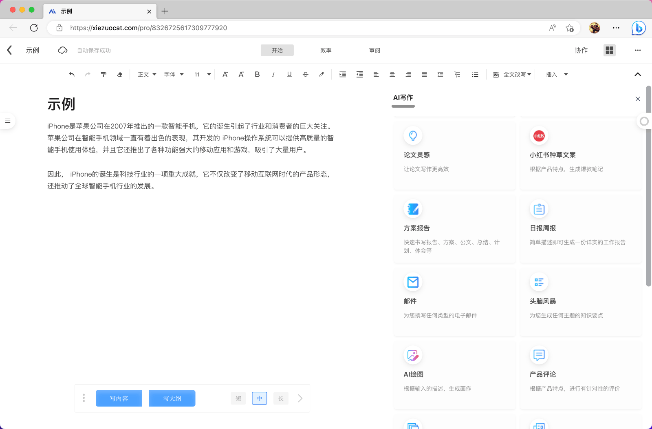
Task: Open the font size 11 dropdown
Action: pyautogui.click(x=203, y=74)
